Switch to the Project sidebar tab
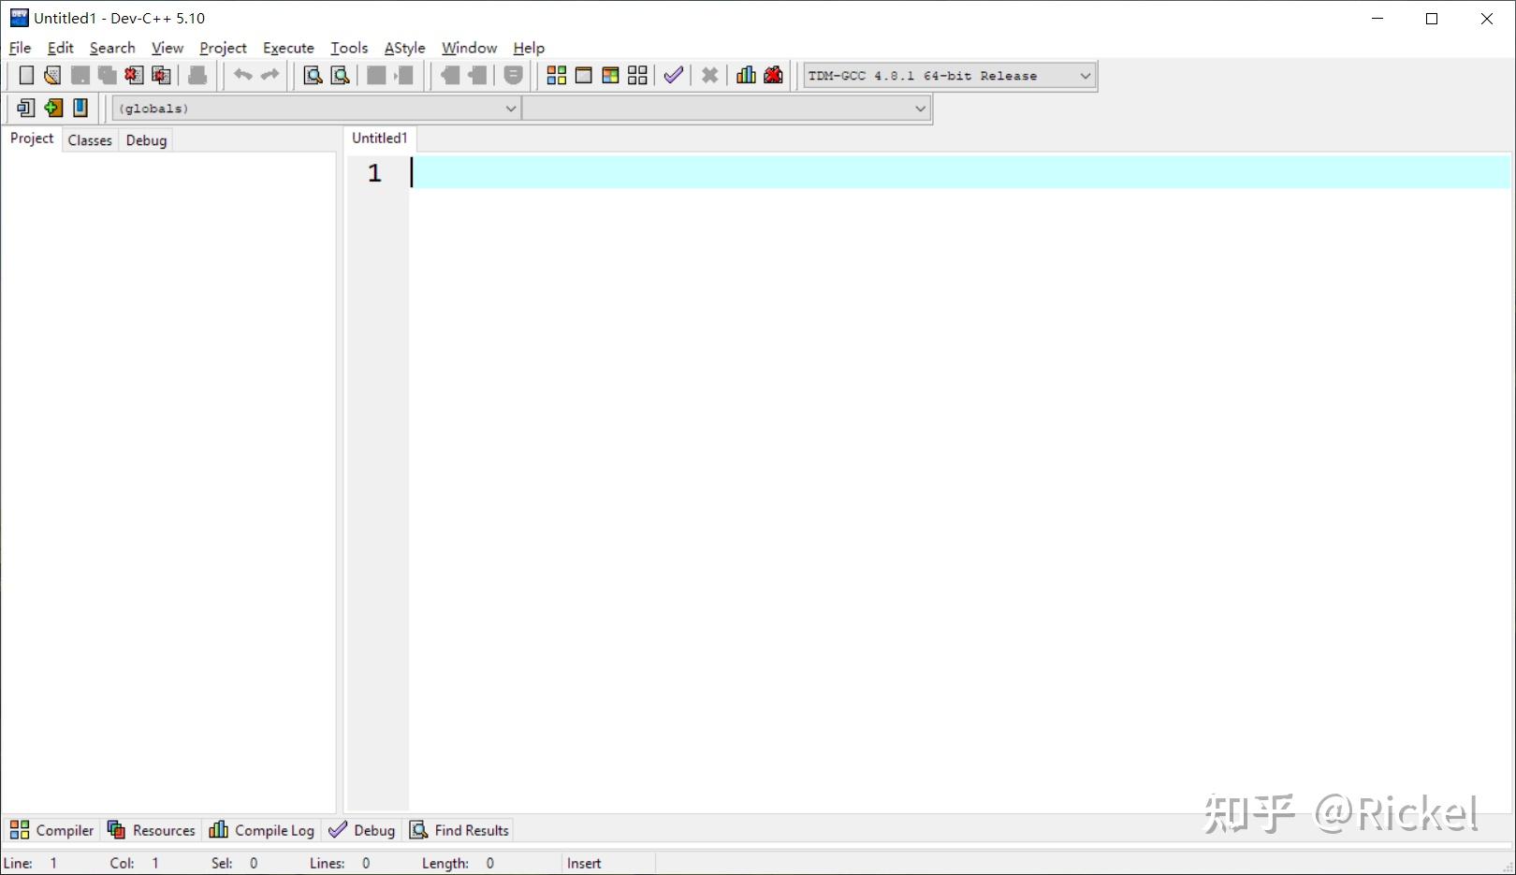Image resolution: width=1516 pixels, height=875 pixels. tap(32, 139)
